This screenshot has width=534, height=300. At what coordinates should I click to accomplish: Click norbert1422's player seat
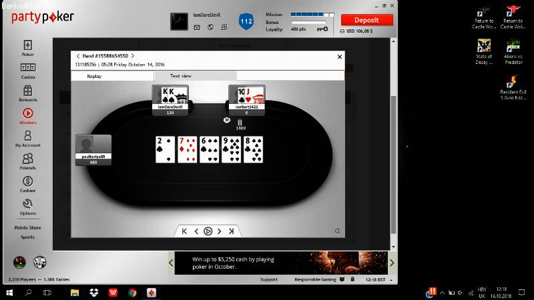coord(246,101)
